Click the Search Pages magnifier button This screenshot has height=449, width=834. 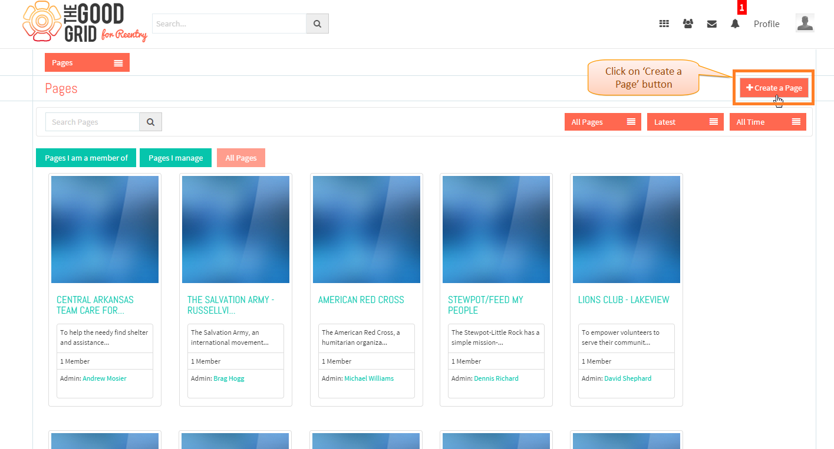(x=150, y=122)
